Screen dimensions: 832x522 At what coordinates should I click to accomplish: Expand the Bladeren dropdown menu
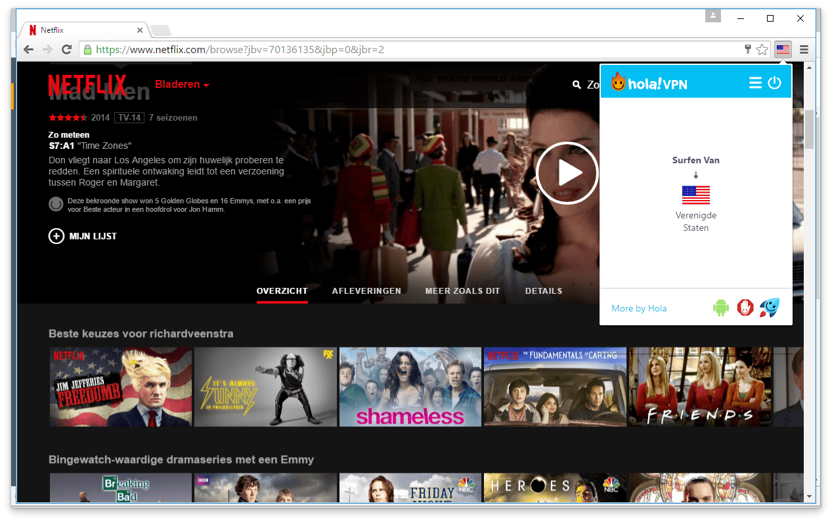pos(183,85)
